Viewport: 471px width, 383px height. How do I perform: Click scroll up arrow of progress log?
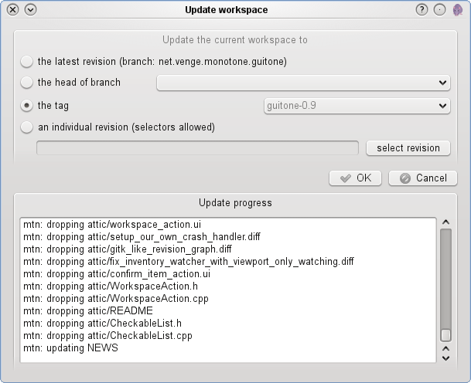445,222
